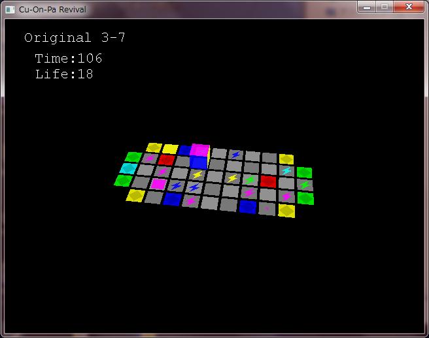Click the solid yellow tile in back row

tap(170, 149)
